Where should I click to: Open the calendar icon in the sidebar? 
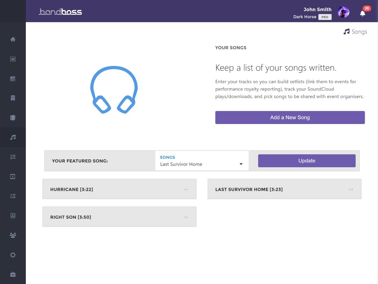tap(13, 79)
